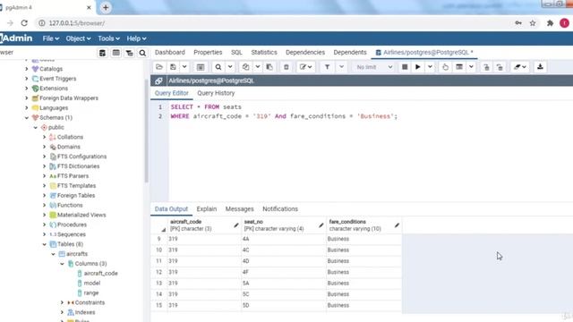Open the Tools menu
Viewport: 573px width, 322px height.
[x=108, y=38]
